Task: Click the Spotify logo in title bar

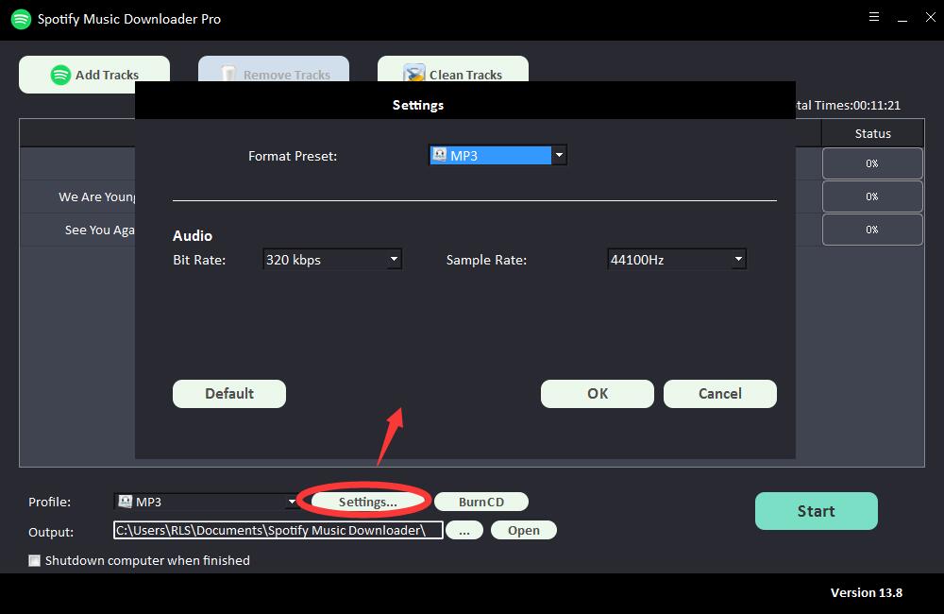Action: (21, 19)
